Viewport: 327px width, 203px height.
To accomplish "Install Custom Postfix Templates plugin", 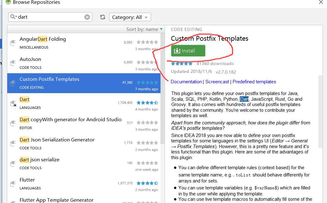I will 188,51.
